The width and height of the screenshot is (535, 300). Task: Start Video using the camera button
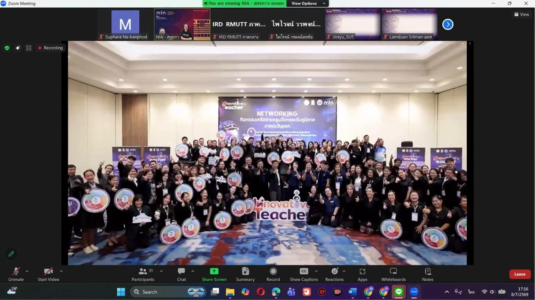(x=48, y=274)
